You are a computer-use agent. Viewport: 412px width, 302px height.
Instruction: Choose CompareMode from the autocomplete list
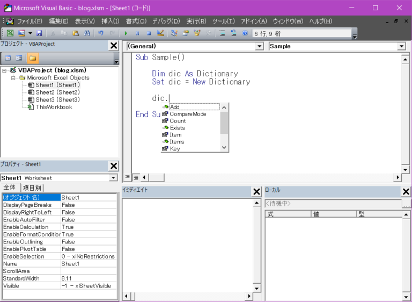191,114
